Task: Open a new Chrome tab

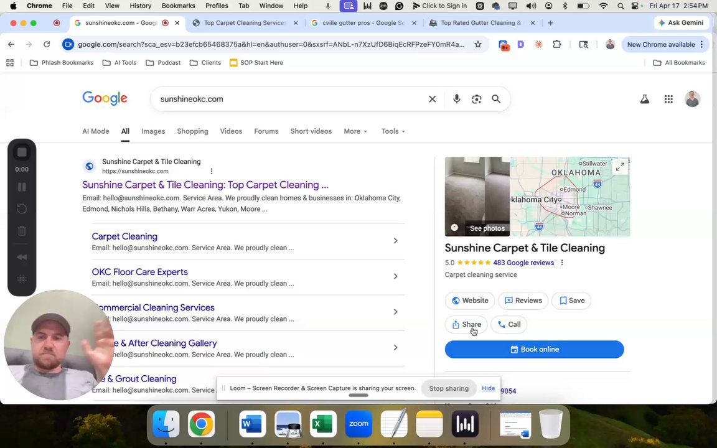Action: pos(551,23)
